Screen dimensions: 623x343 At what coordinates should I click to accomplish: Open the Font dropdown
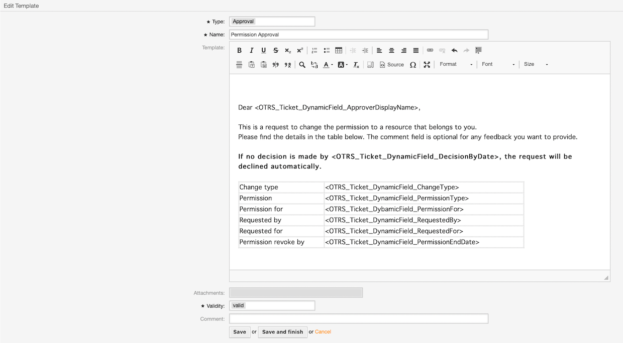pos(498,64)
